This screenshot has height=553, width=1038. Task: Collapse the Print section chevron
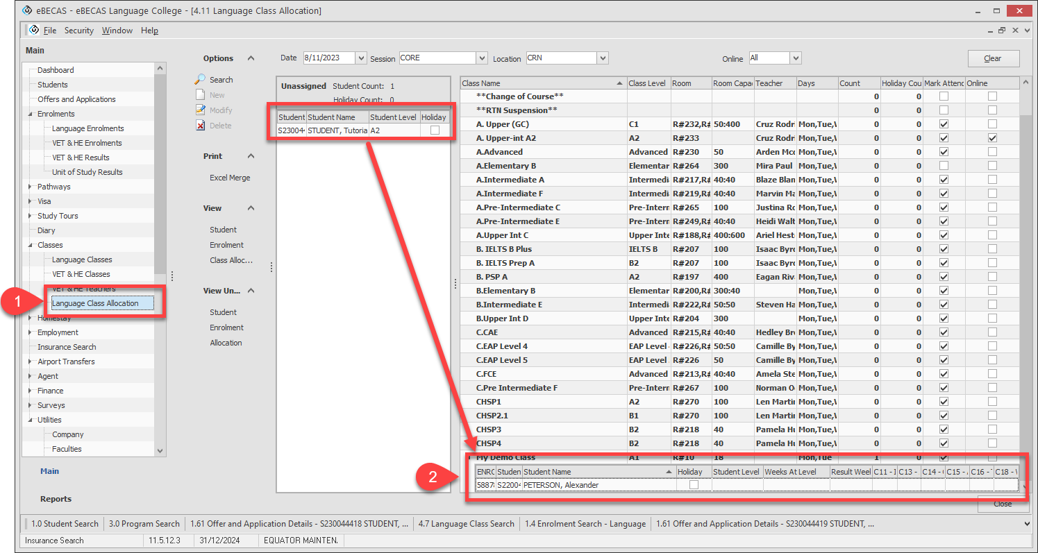[x=251, y=156]
